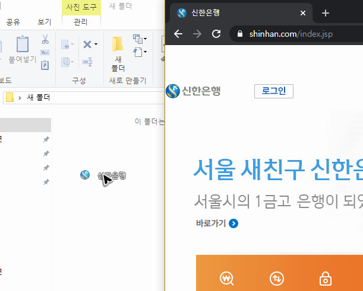Reload the shinhan.com page

(x=216, y=34)
